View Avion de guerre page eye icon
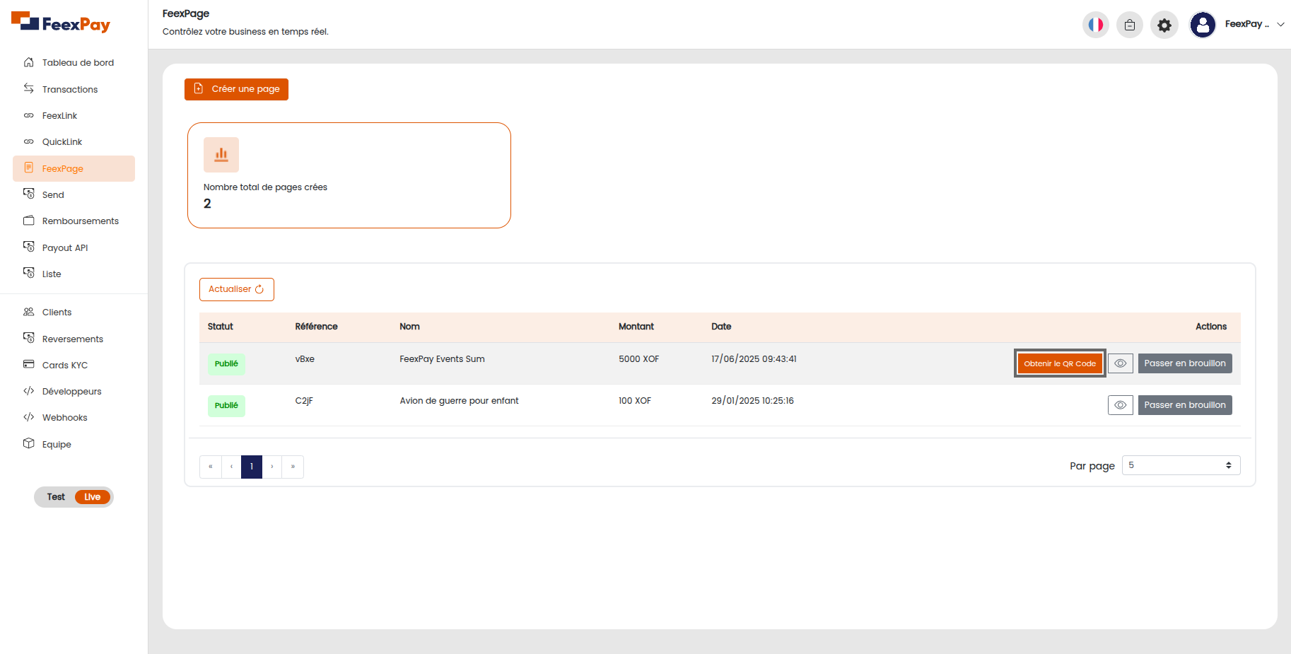 click(x=1121, y=405)
